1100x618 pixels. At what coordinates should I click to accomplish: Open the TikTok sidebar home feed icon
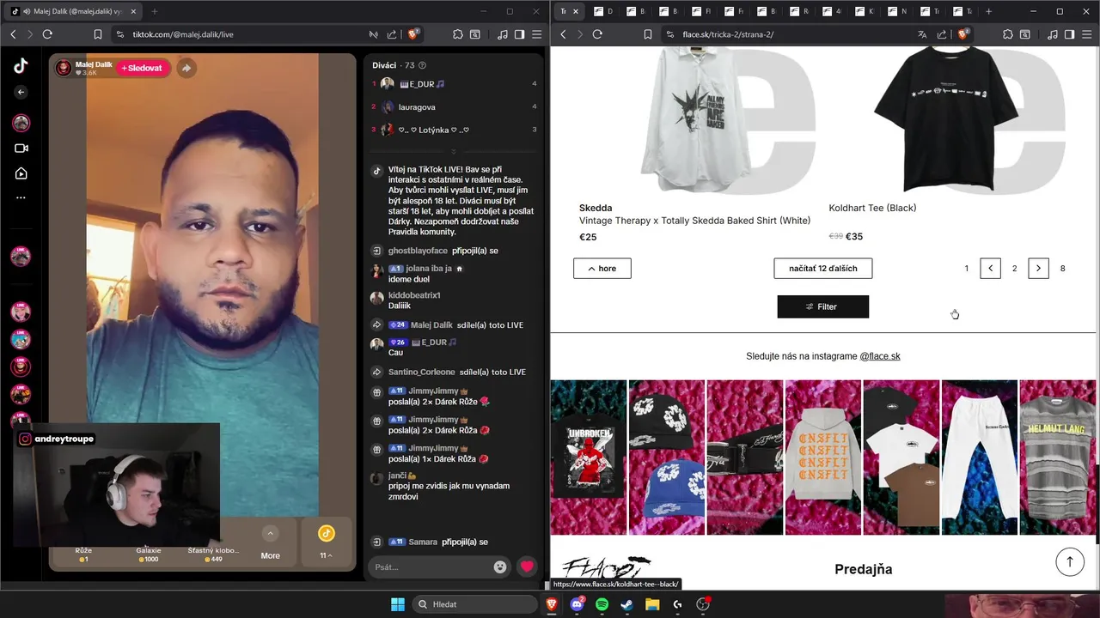coord(21,173)
